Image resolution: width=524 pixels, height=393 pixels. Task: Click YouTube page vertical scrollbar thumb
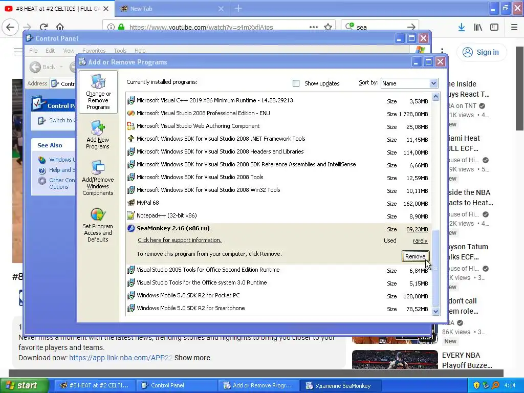520,88
